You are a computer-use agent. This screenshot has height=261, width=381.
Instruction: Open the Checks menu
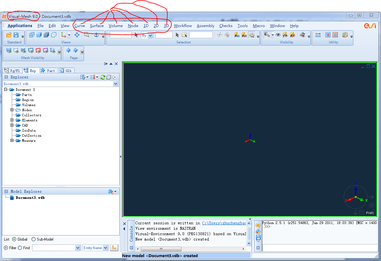226,25
